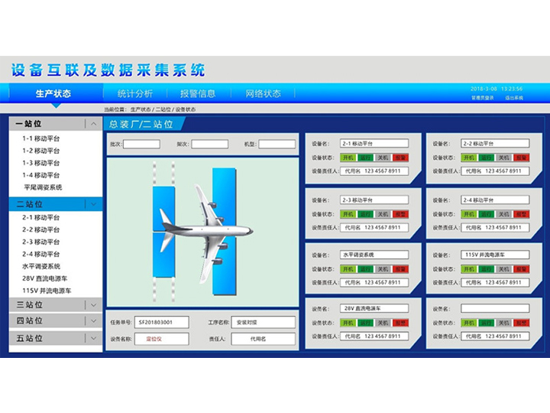The height and width of the screenshot is (413, 550).
Task: Select 1-3 移动平台 in the sidebar
Action: (x=41, y=163)
